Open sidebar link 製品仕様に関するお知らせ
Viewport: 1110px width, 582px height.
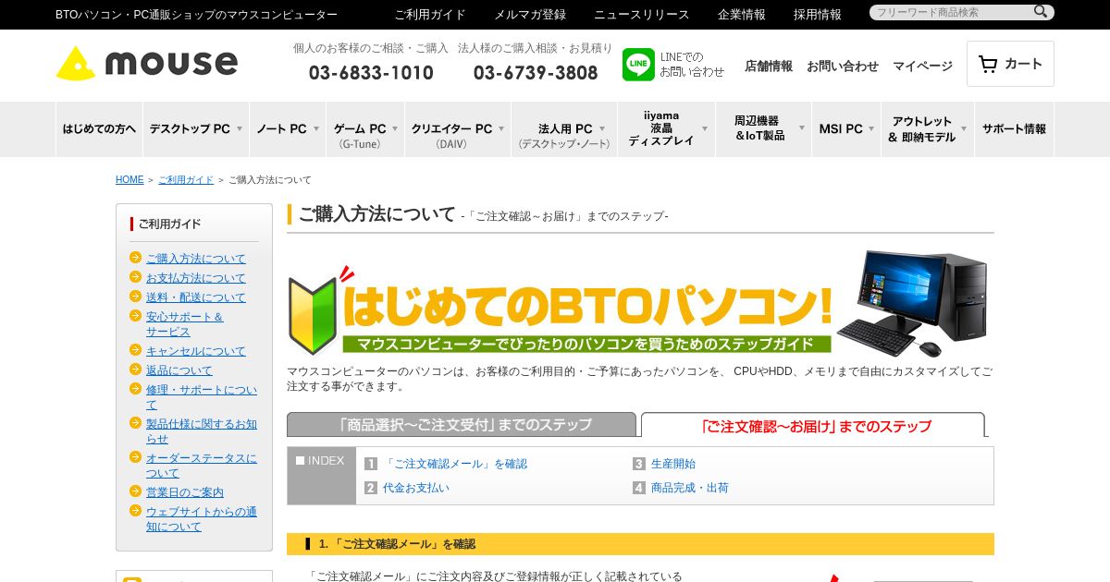point(202,431)
